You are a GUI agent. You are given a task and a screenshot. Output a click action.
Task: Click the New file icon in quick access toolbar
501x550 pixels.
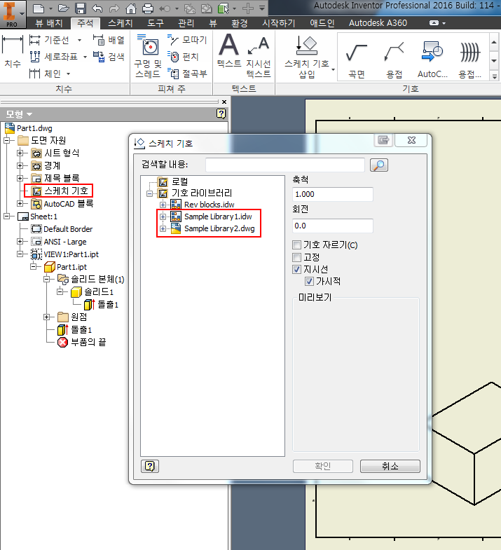39,8
